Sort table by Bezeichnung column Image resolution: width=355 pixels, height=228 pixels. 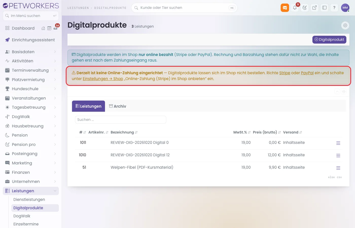pos(124,132)
